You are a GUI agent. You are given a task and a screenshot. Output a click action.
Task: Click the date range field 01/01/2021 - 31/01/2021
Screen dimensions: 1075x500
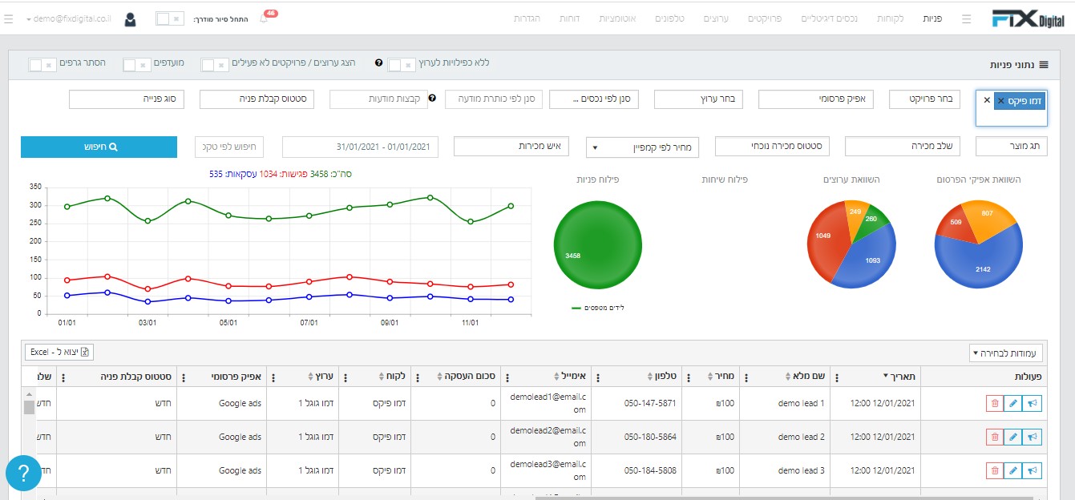(361, 147)
